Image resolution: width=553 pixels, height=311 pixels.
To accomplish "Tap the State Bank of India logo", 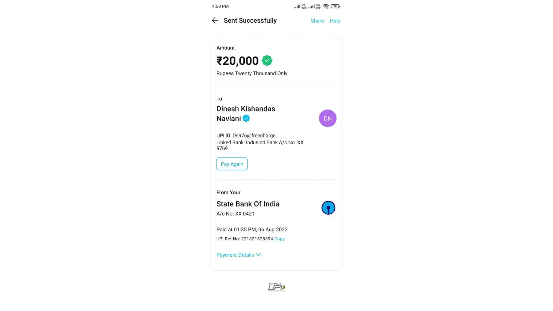I will pos(328,208).
